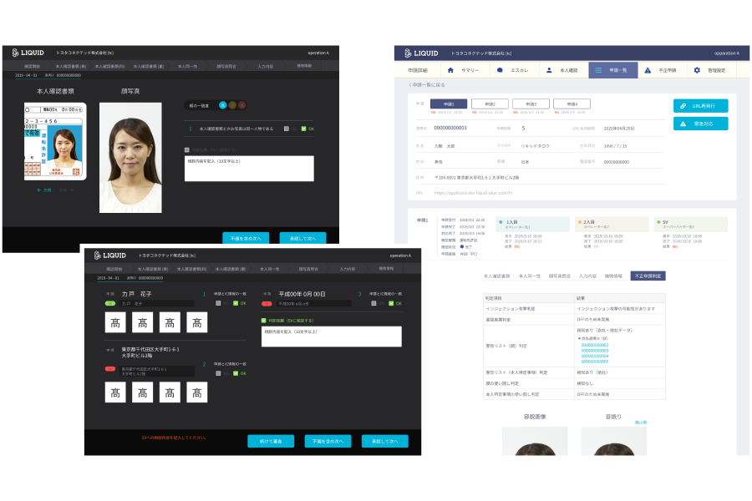The height and width of the screenshot is (501, 752).
Task: Toggle OK for item 3 birthdate match
Action: coord(391,303)
